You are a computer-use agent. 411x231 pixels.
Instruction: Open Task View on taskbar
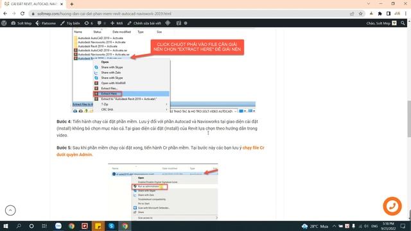click(x=44, y=226)
